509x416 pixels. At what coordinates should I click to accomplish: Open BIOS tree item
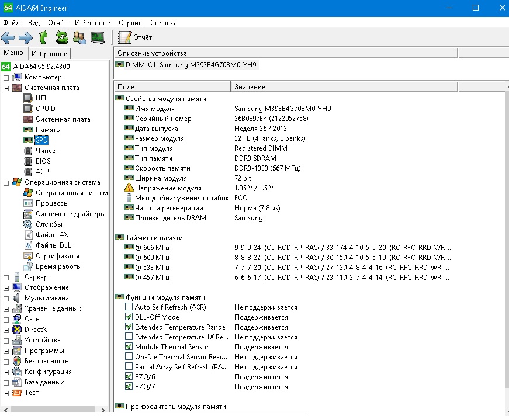[x=43, y=161]
